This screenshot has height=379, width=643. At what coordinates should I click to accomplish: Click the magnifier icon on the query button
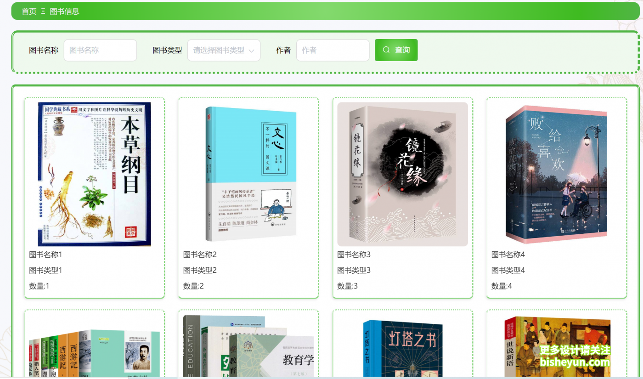coord(386,50)
